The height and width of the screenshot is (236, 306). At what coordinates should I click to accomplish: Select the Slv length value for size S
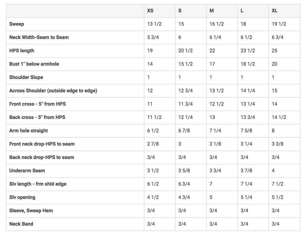pyautogui.click(x=184, y=184)
